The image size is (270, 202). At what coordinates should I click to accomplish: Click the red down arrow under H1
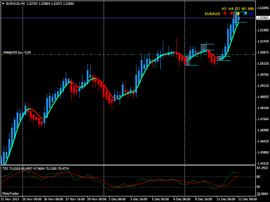coord(225,13)
